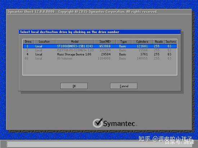Viewport: 198px width, 148px height.
Task: Click the Sectors column header
Action: coord(171,42)
